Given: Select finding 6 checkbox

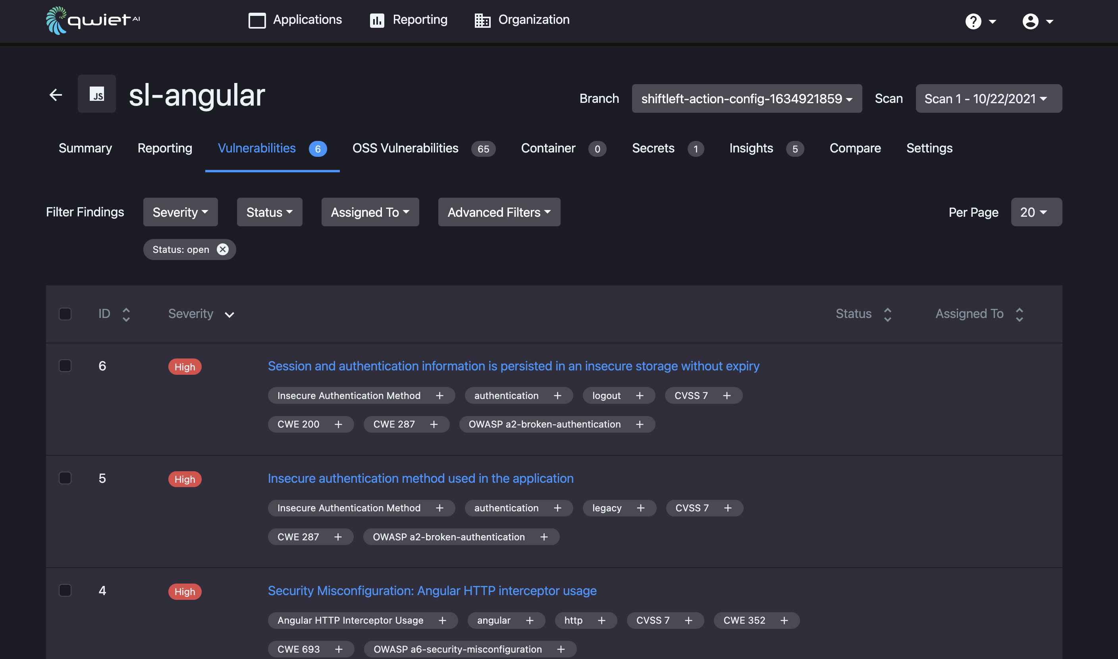Looking at the screenshot, I should [65, 366].
